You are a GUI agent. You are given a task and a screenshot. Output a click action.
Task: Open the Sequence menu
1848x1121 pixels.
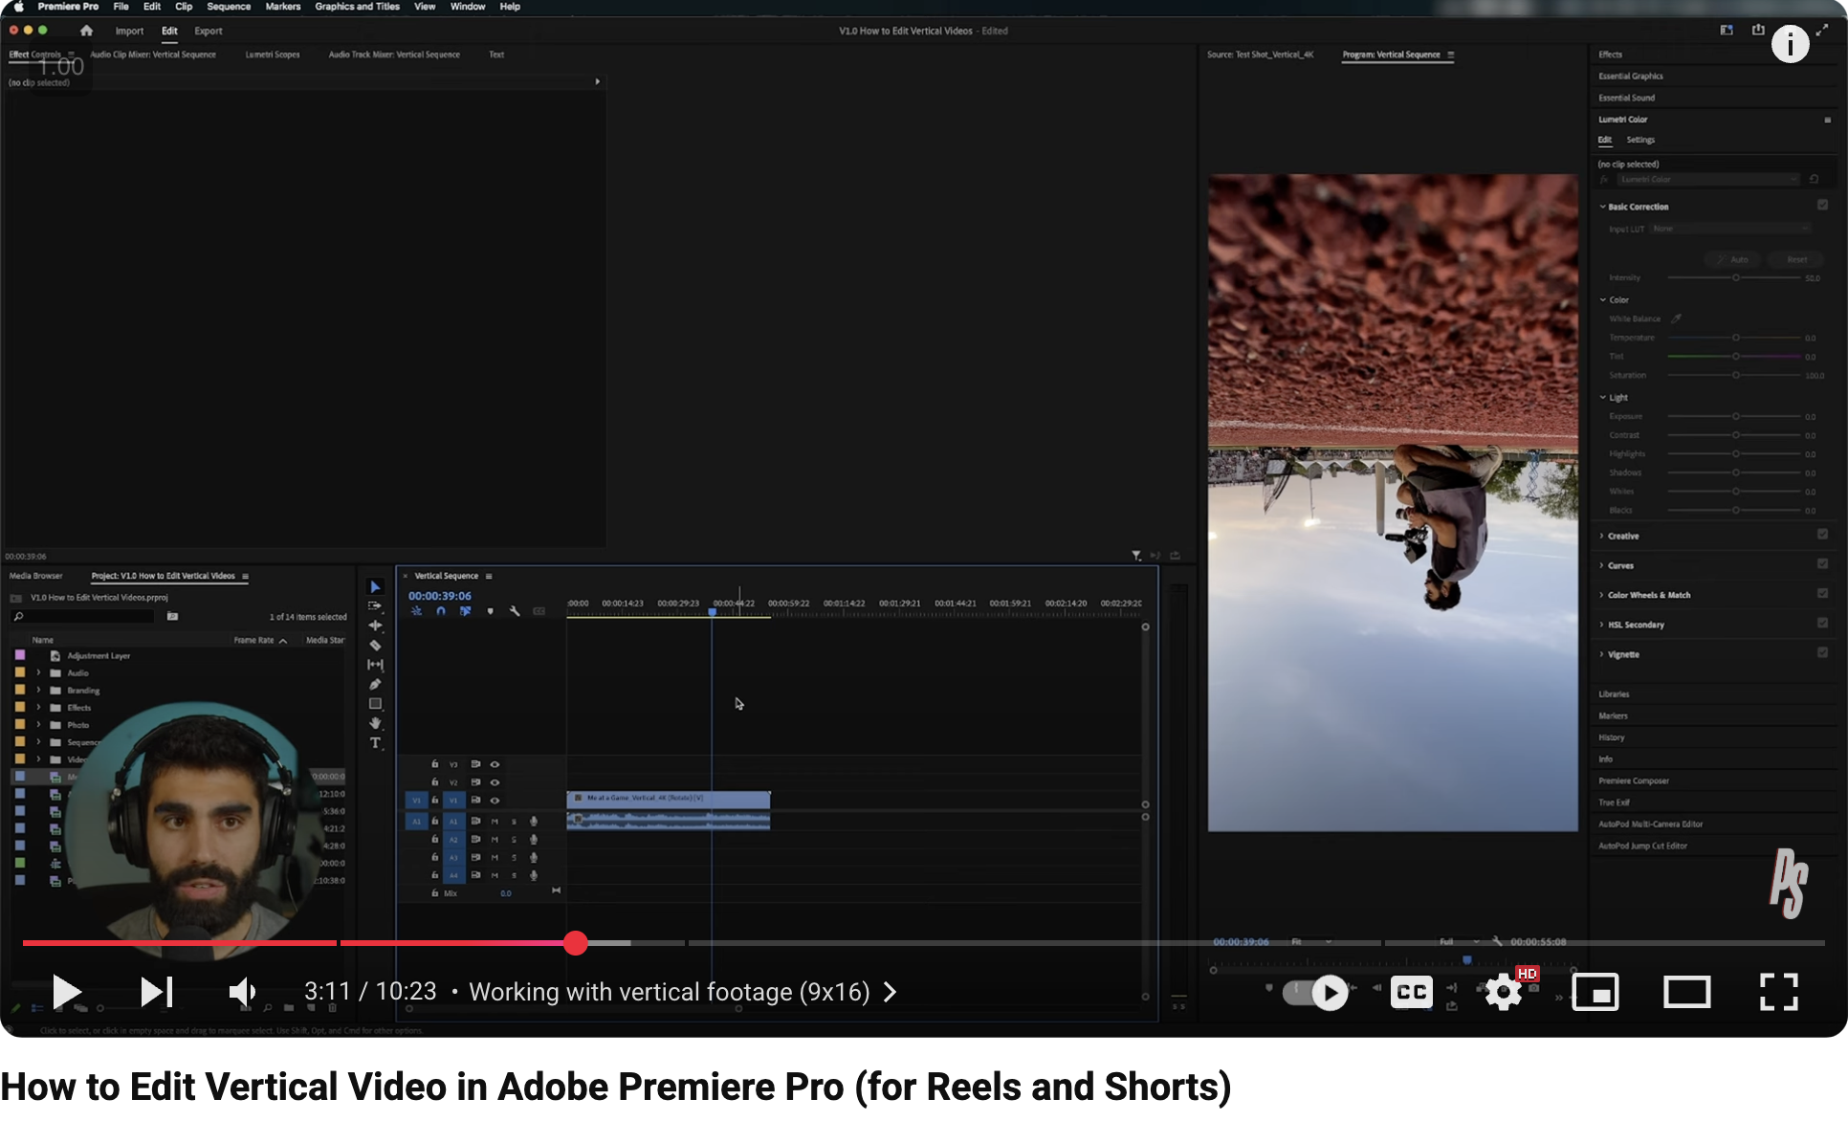click(229, 7)
